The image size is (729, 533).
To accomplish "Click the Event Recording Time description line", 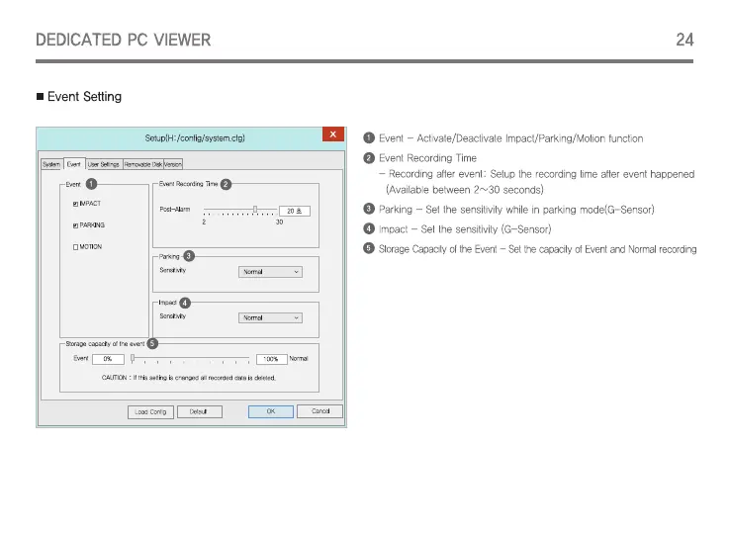I will (x=427, y=158).
